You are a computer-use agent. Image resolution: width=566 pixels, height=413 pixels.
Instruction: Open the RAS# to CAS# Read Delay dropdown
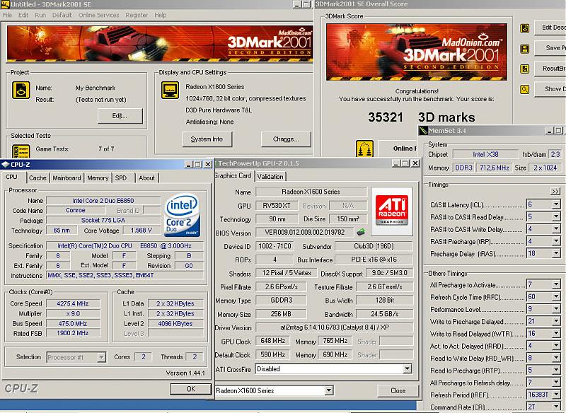556,217
